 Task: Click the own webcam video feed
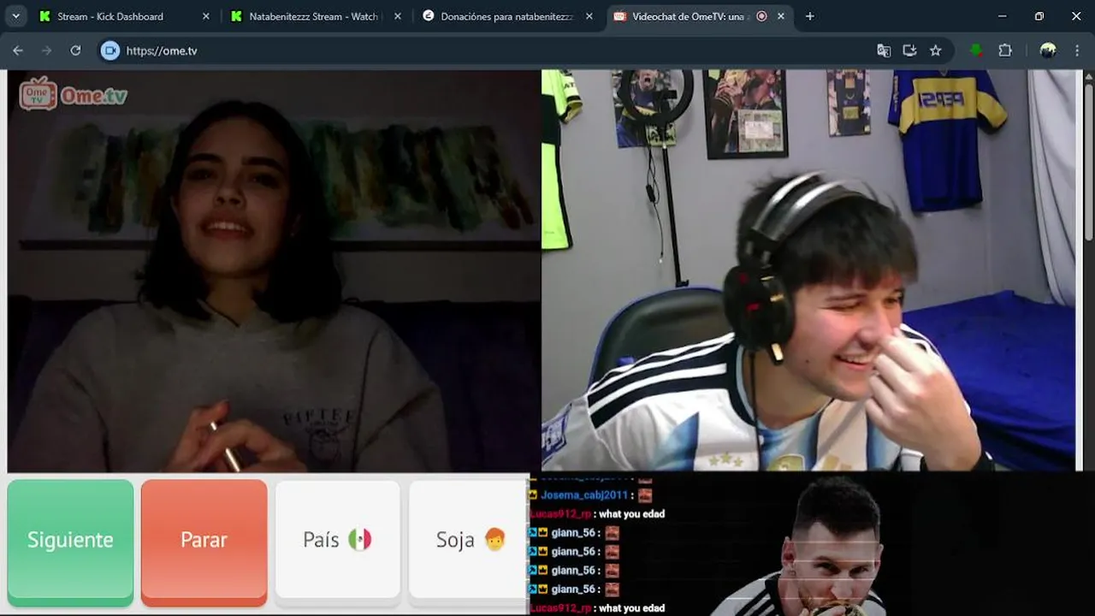(x=809, y=270)
